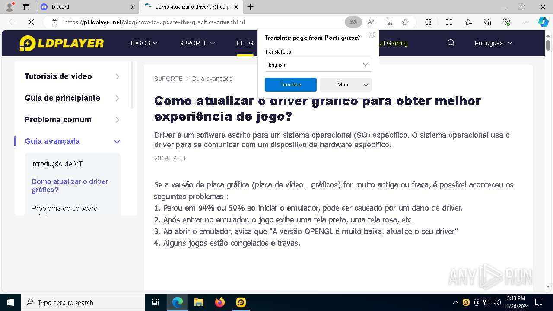Click the Type here to search box
553x311 pixels.
83,302
